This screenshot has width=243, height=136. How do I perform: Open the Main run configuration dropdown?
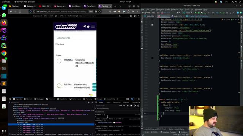pos(188,12)
